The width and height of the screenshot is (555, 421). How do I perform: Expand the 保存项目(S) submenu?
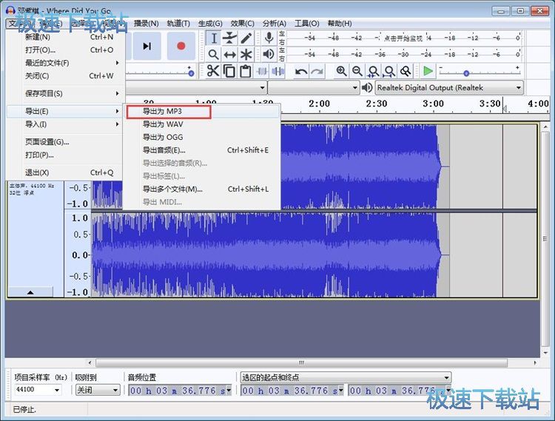pos(65,93)
